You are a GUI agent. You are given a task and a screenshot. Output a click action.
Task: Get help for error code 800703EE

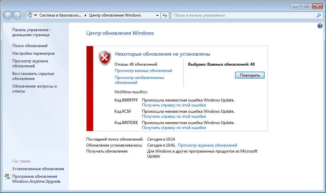tap(174, 127)
